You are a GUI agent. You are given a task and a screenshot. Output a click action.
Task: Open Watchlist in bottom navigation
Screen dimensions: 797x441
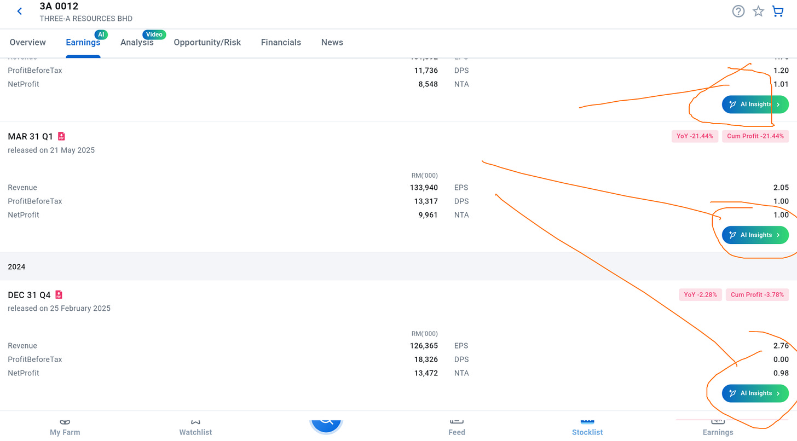pos(195,428)
